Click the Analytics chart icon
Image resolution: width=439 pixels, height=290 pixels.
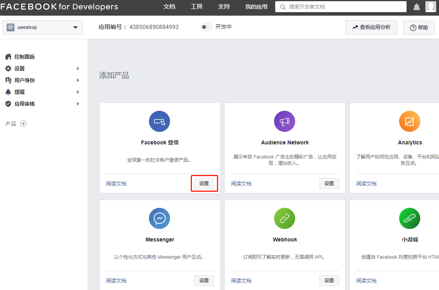pos(410,121)
